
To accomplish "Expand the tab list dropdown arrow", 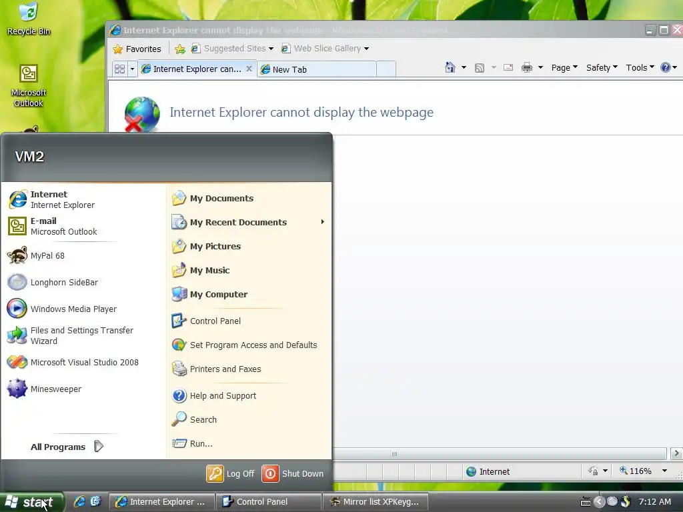I will click(133, 69).
